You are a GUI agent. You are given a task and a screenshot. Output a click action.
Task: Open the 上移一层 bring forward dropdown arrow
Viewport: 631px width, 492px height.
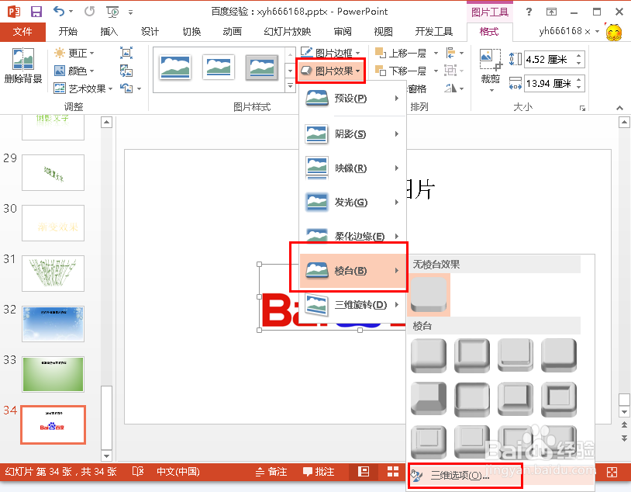pos(436,53)
